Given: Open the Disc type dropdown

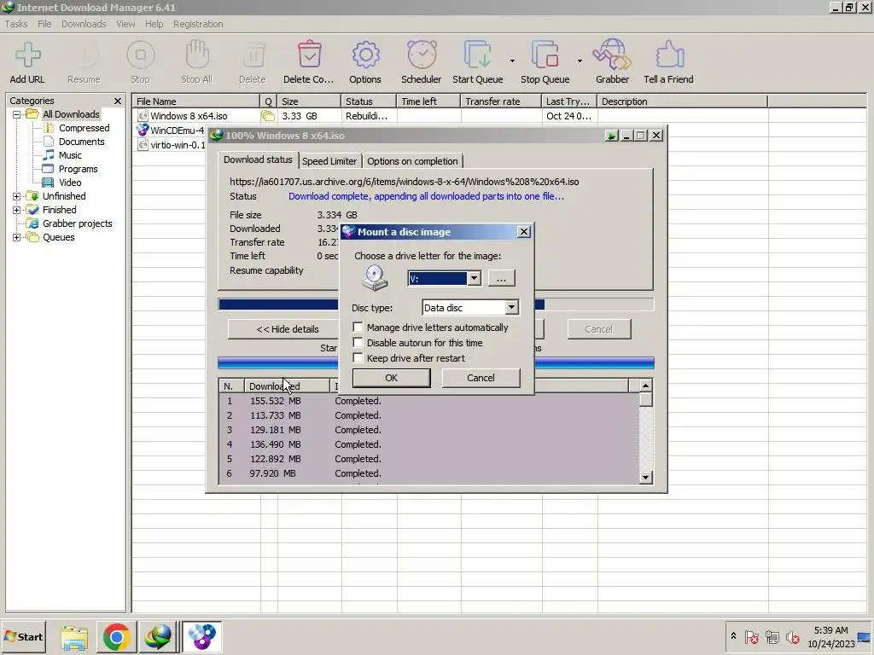Looking at the screenshot, I should coord(511,307).
